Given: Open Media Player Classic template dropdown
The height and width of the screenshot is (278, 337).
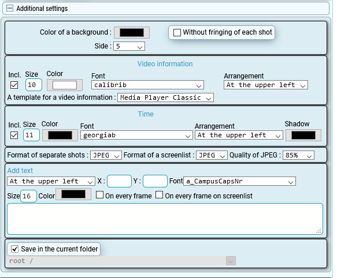Looking at the screenshot, I should tap(165, 97).
